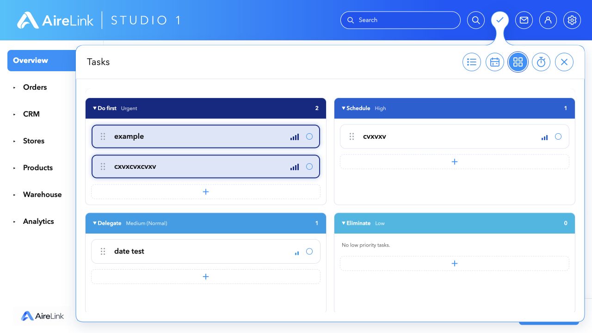The image size is (592, 333).
Task: Select the grid matrix view icon
Action: (x=518, y=62)
